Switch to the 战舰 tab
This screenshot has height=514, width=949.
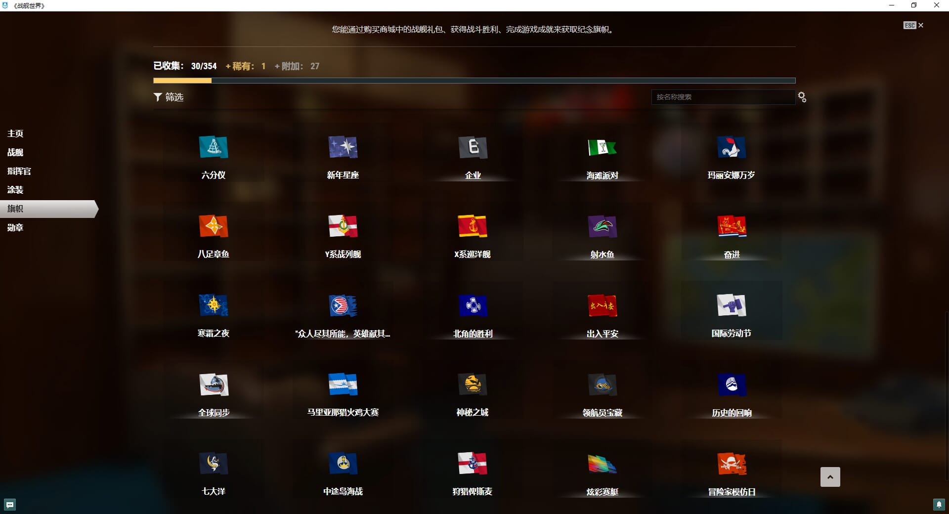coord(15,152)
